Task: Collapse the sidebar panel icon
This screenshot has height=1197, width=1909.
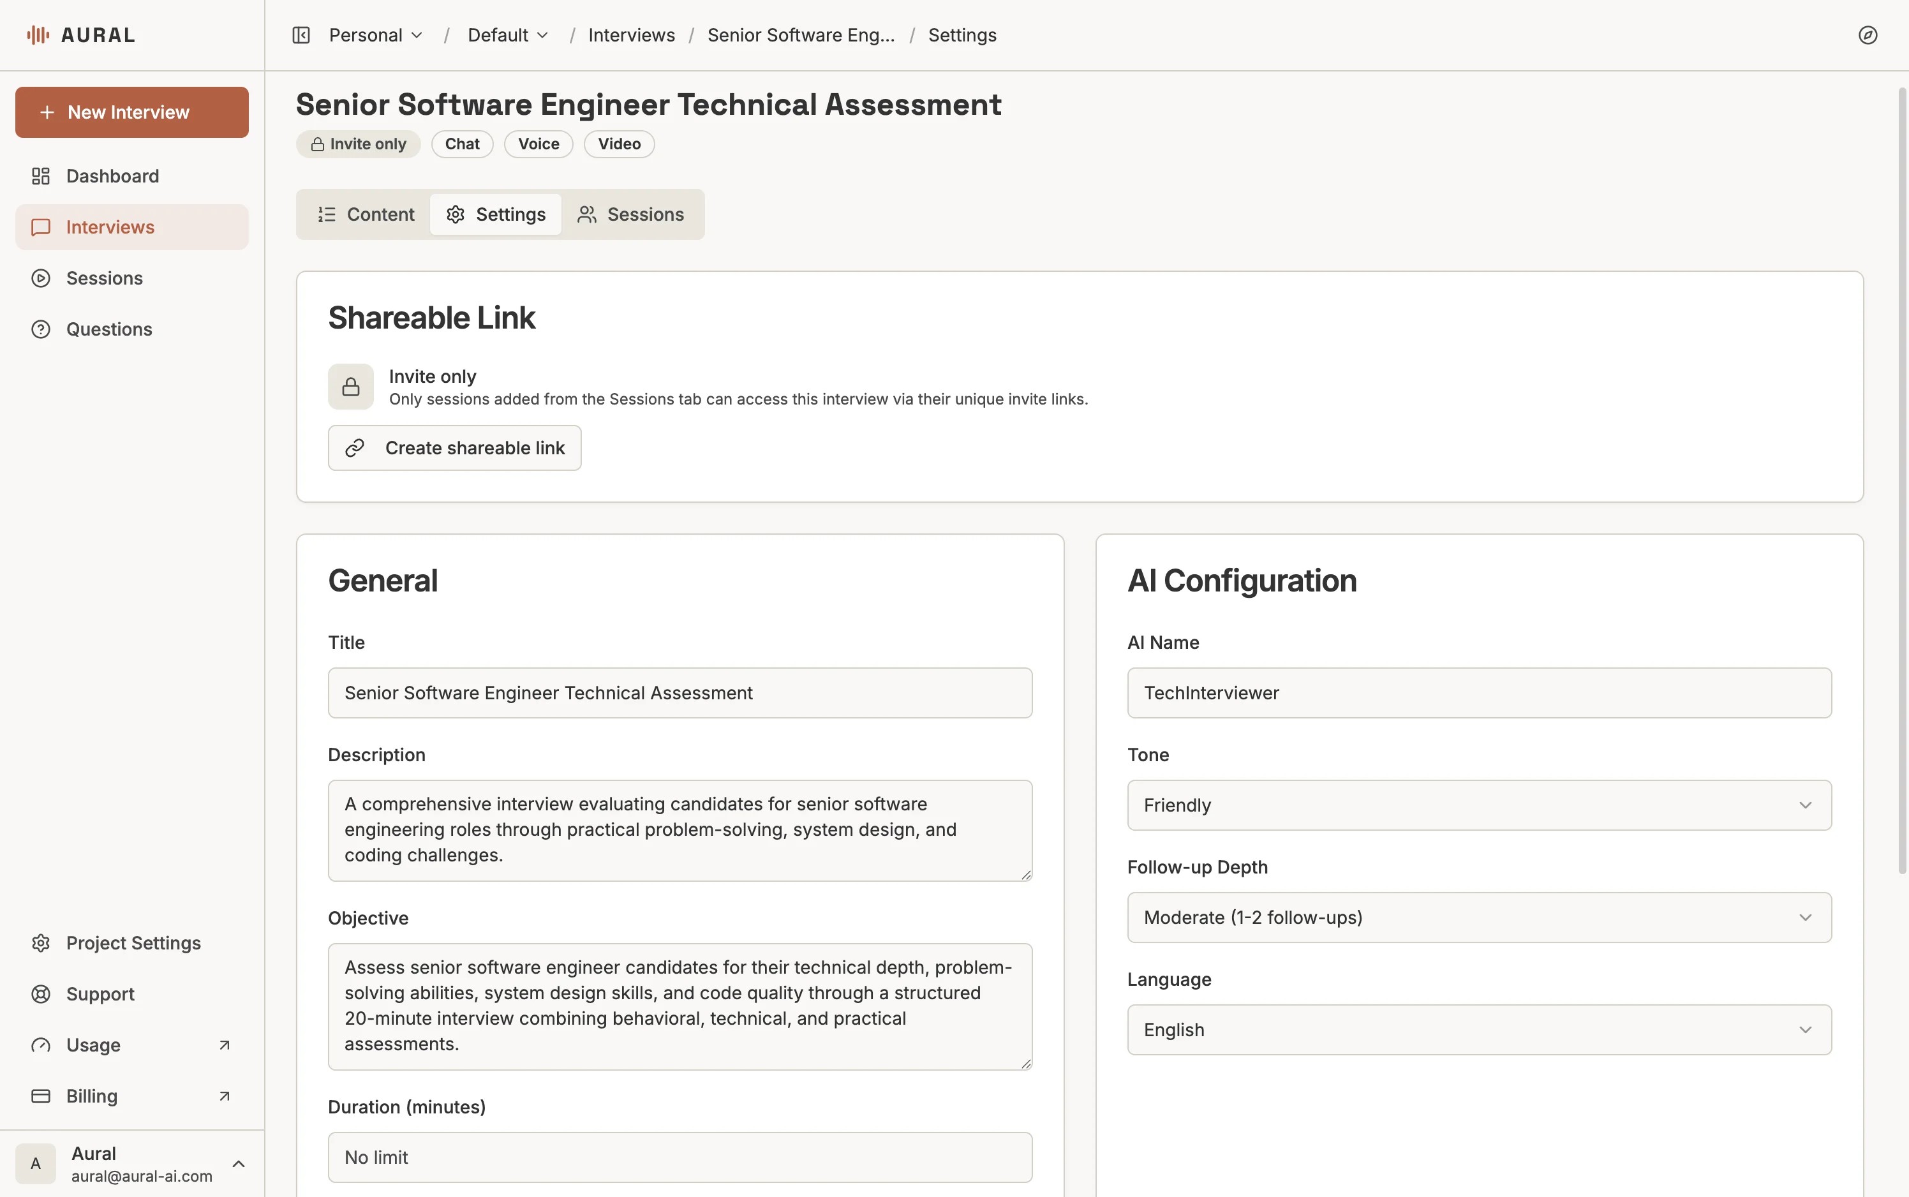Action: coord(301,35)
